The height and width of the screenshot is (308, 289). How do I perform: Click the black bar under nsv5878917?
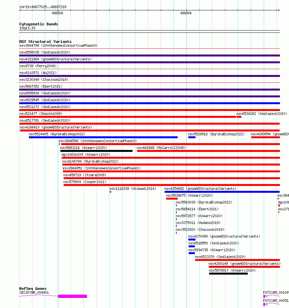click(x=229, y=274)
